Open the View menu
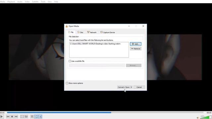 point(50,2)
